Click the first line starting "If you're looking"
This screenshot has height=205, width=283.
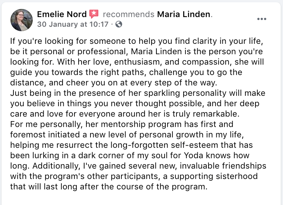(137, 41)
